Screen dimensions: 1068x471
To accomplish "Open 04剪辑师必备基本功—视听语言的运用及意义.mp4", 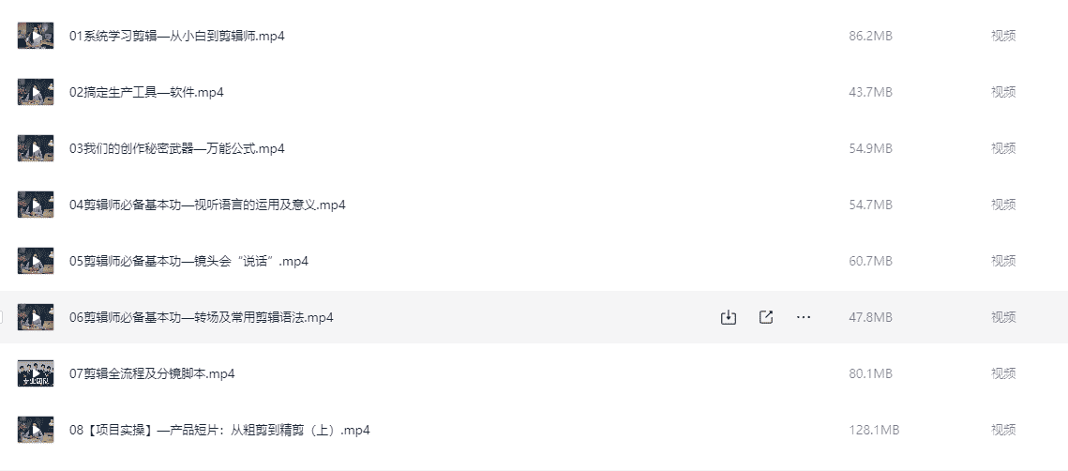I will pyautogui.click(x=207, y=205).
